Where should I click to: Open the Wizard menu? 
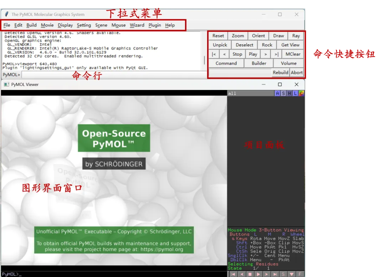click(x=137, y=25)
